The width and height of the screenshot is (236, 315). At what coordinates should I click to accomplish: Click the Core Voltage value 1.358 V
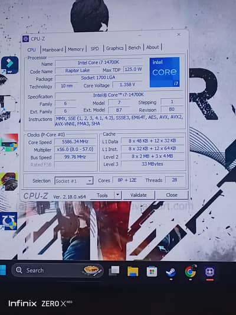click(127, 85)
